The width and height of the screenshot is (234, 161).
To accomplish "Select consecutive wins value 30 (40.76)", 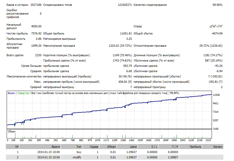I will (x=125, y=76).
